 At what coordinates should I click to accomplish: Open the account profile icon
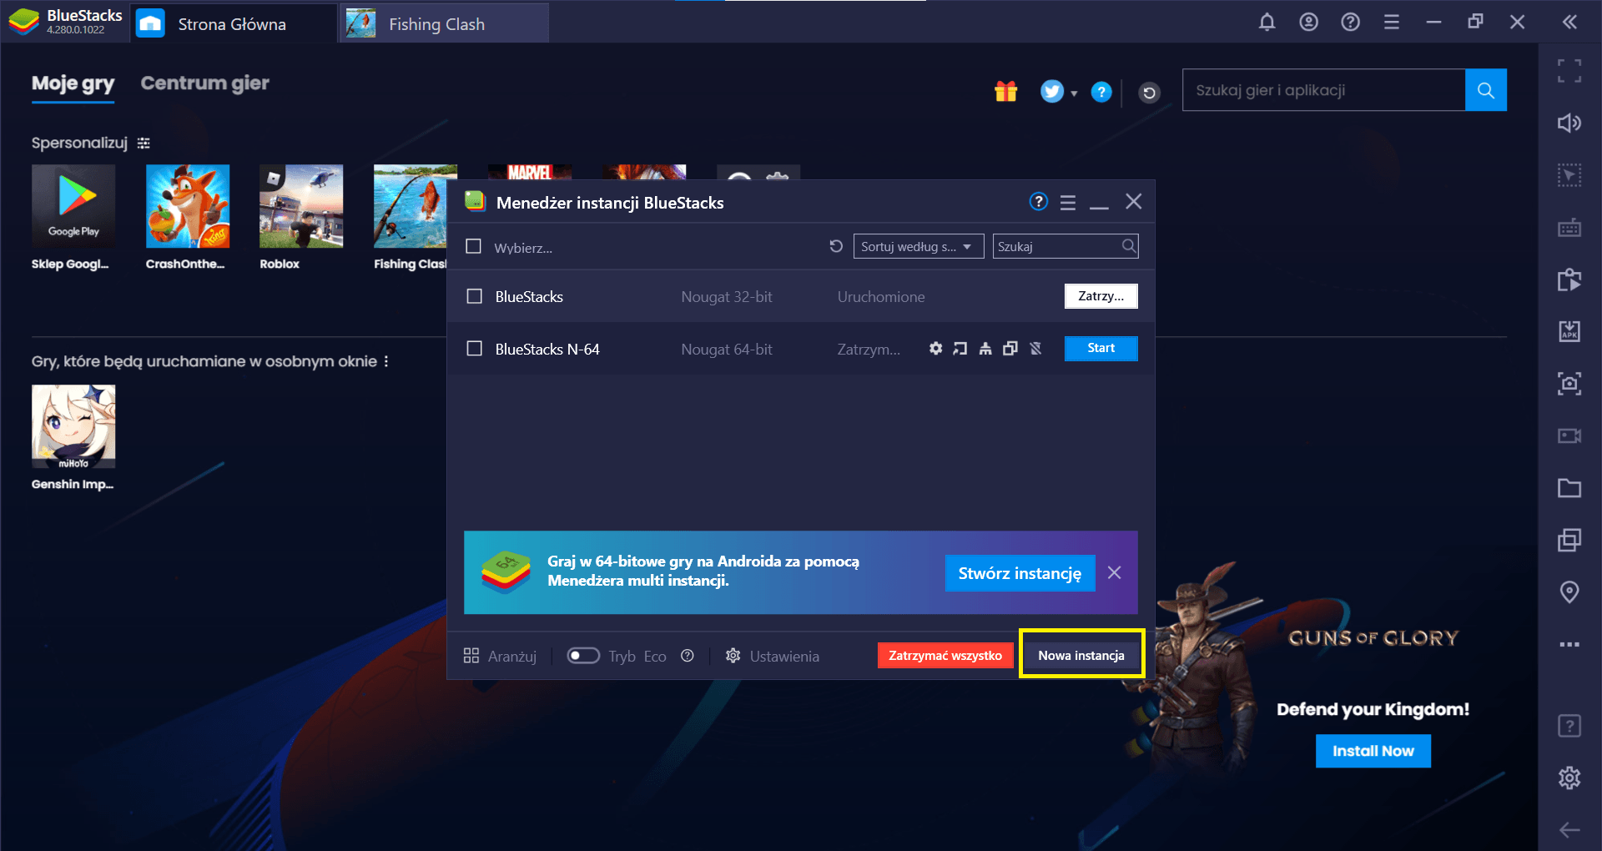click(x=1308, y=23)
